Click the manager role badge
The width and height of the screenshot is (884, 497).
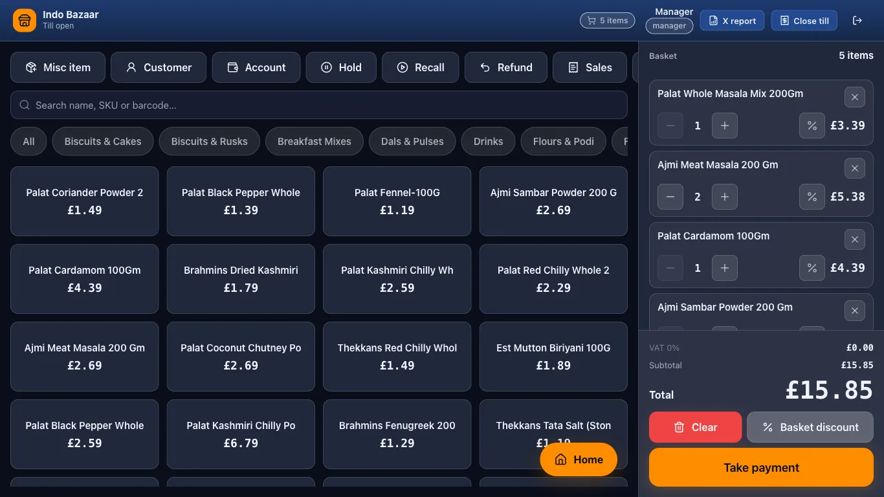(669, 26)
